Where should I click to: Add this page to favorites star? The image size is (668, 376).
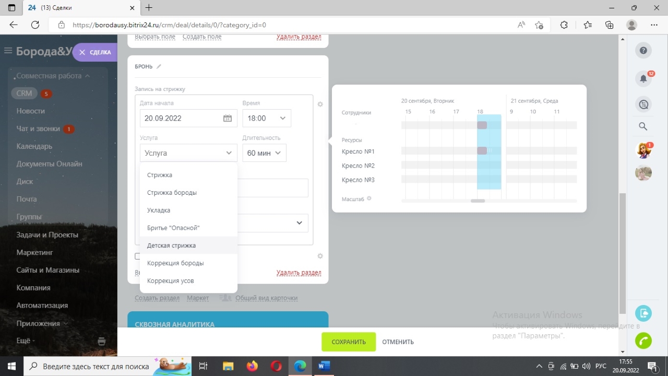coord(539,25)
